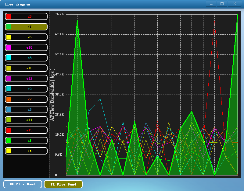Click the green a7 color swatch
The image size is (244, 191).
[x=9, y=27]
